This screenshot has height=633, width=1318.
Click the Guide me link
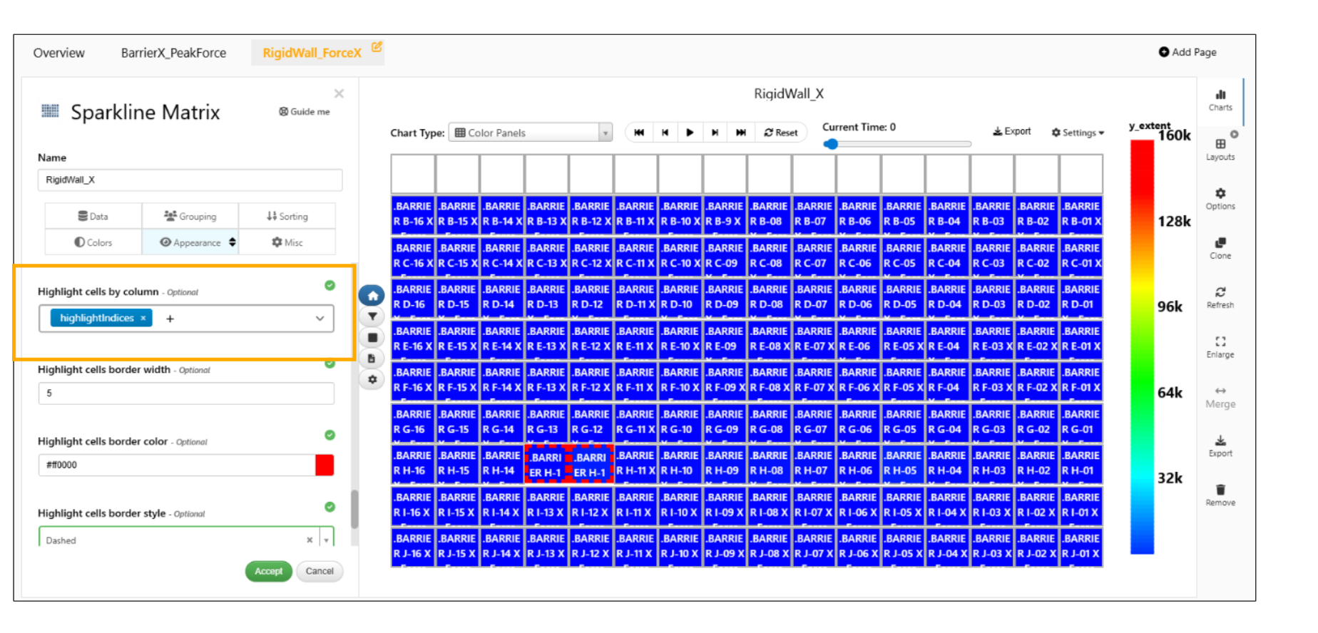click(305, 111)
